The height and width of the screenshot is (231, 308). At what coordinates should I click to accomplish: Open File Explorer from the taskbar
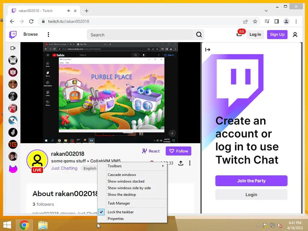click(43, 225)
